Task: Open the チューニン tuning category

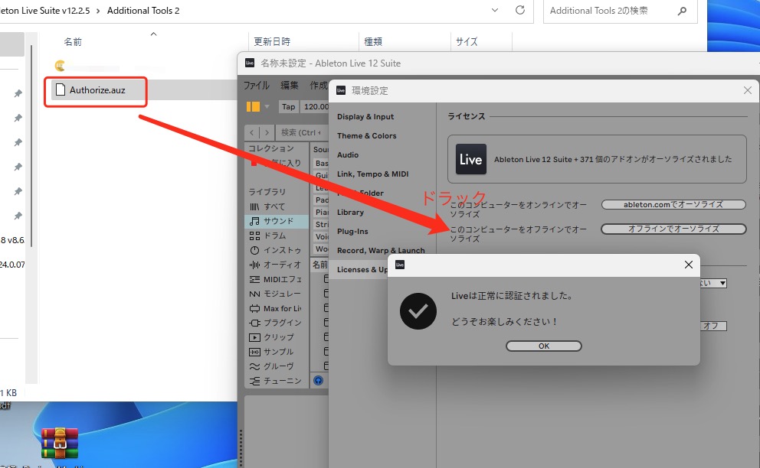Action: tap(277, 381)
